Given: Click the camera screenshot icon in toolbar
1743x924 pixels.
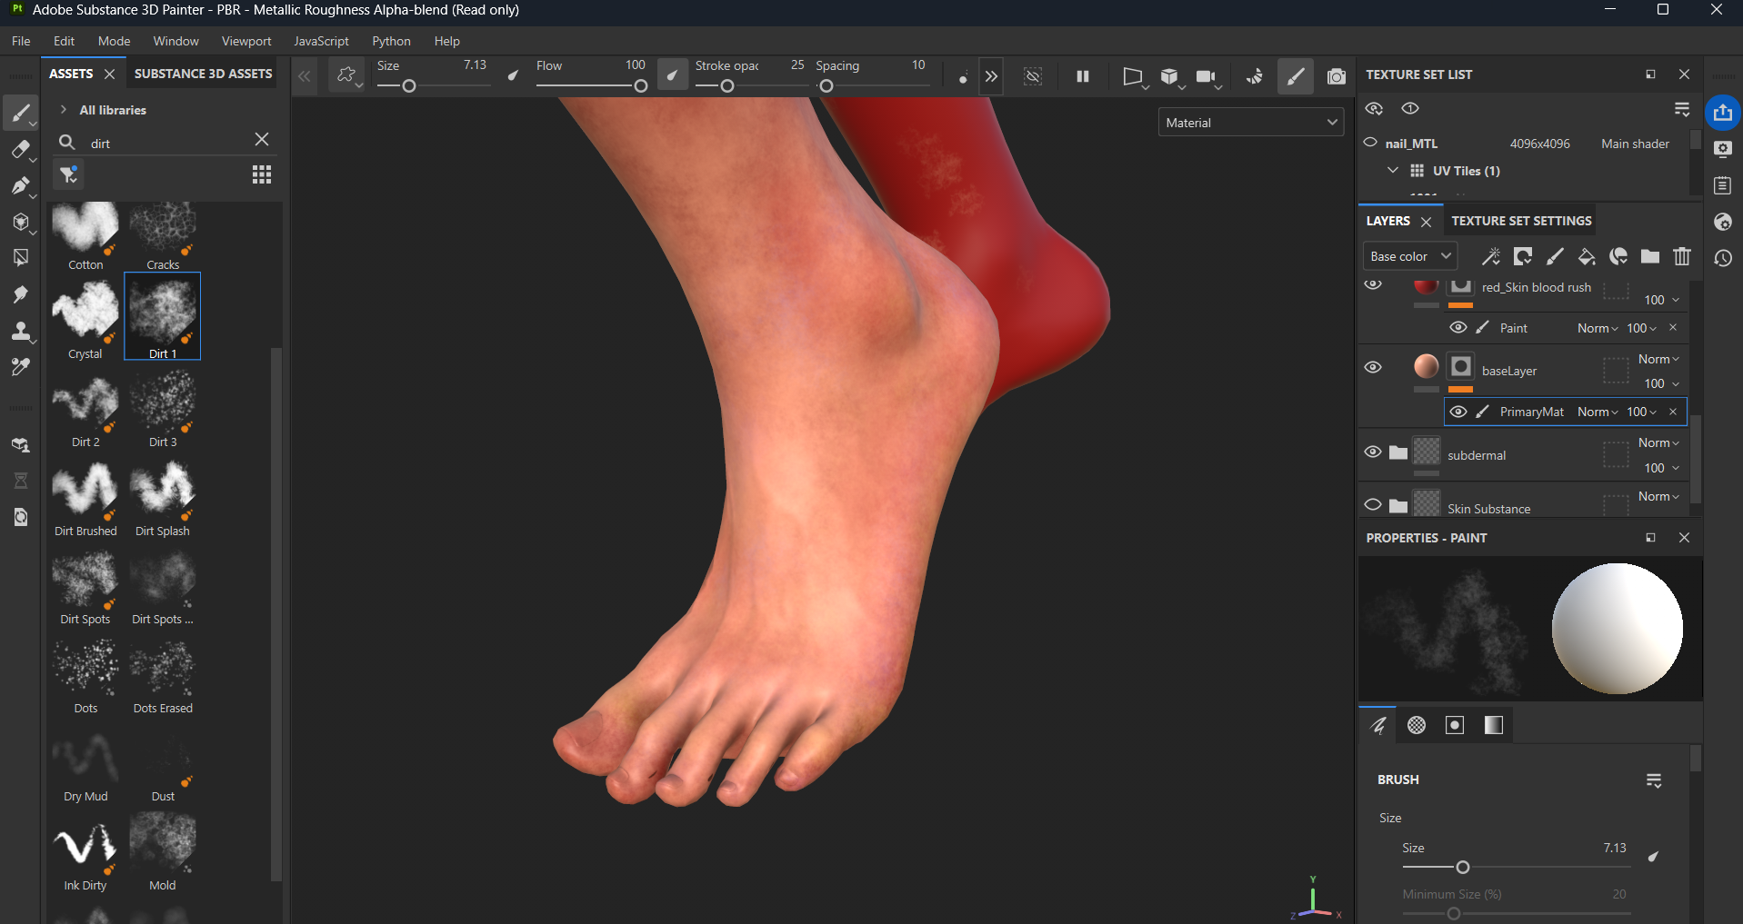Looking at the screenshot, I should pos(1336,76).
